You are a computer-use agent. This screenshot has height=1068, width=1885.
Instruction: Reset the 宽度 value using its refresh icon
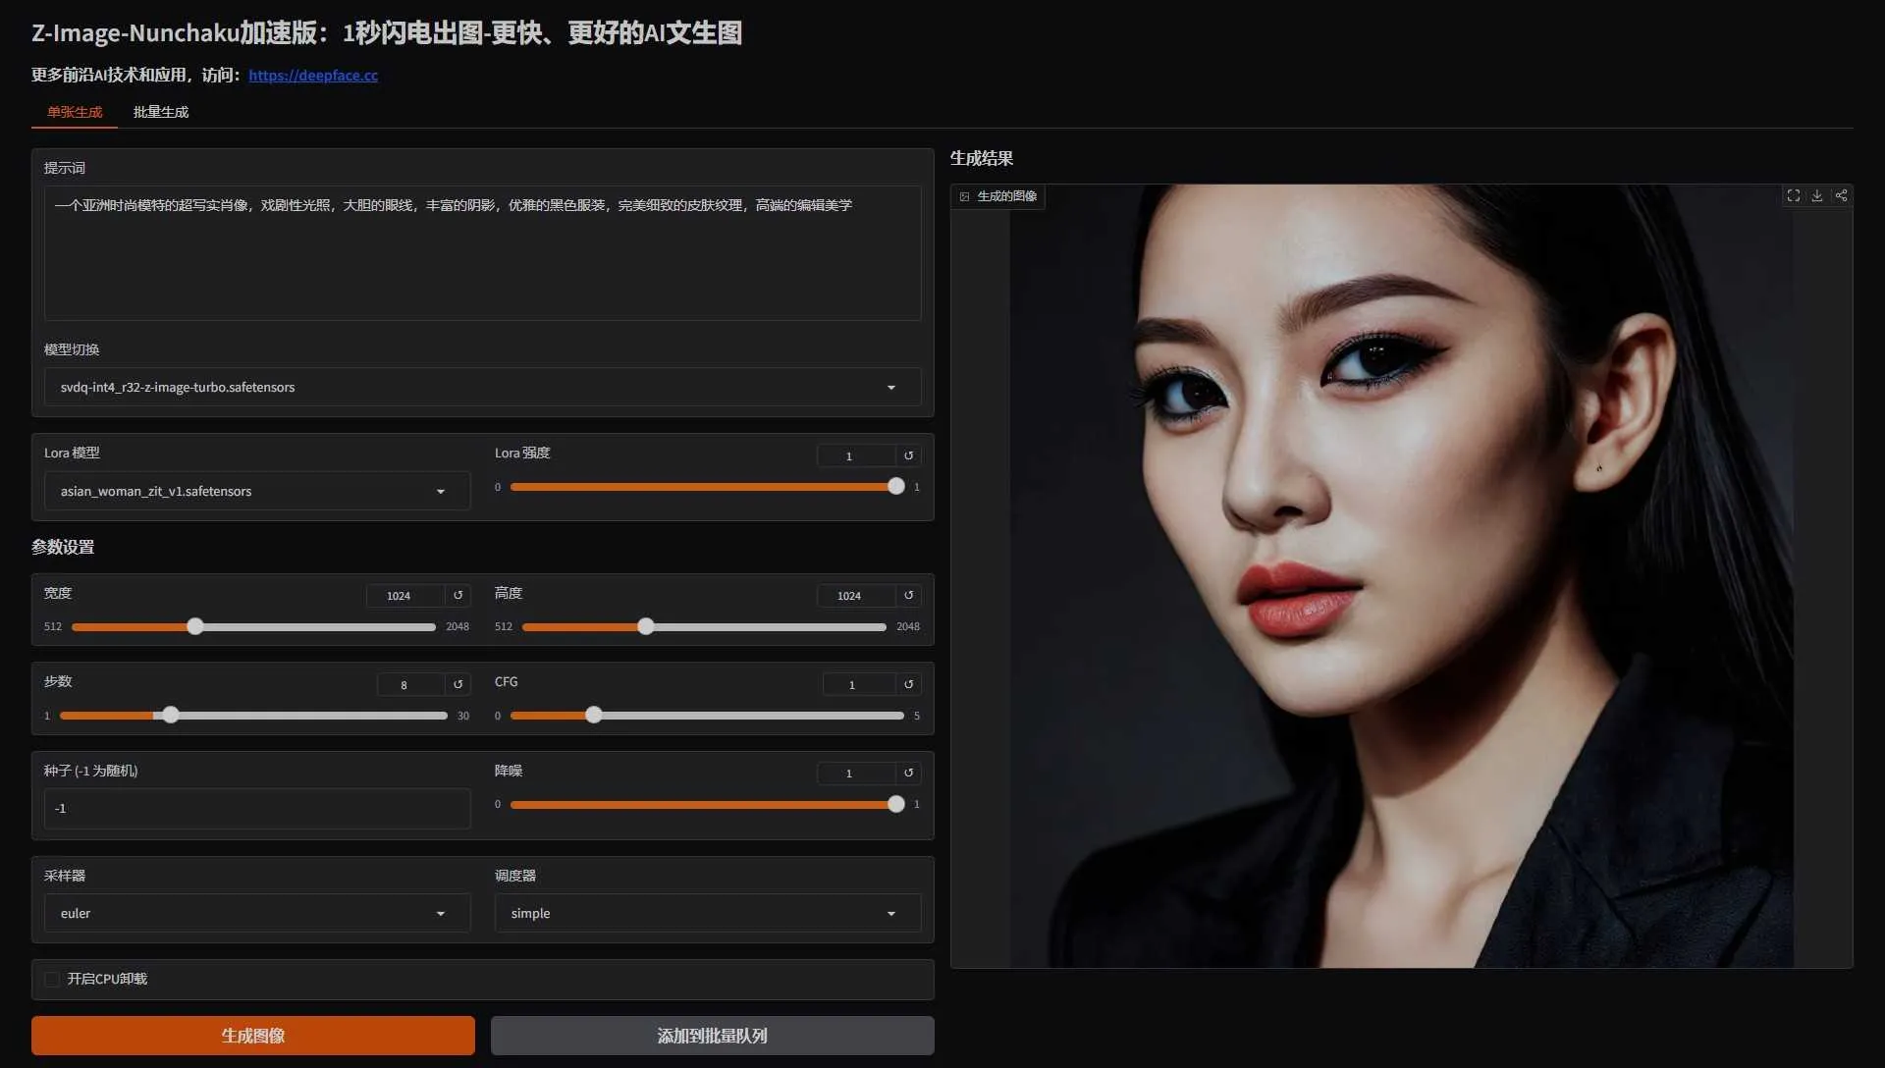(458, 595)
